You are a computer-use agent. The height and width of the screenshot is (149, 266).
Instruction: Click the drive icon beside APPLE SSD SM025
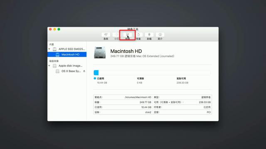tap(54, 49)
